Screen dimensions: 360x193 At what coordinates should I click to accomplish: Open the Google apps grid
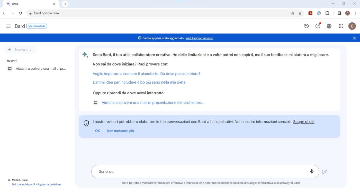(341, 26)
